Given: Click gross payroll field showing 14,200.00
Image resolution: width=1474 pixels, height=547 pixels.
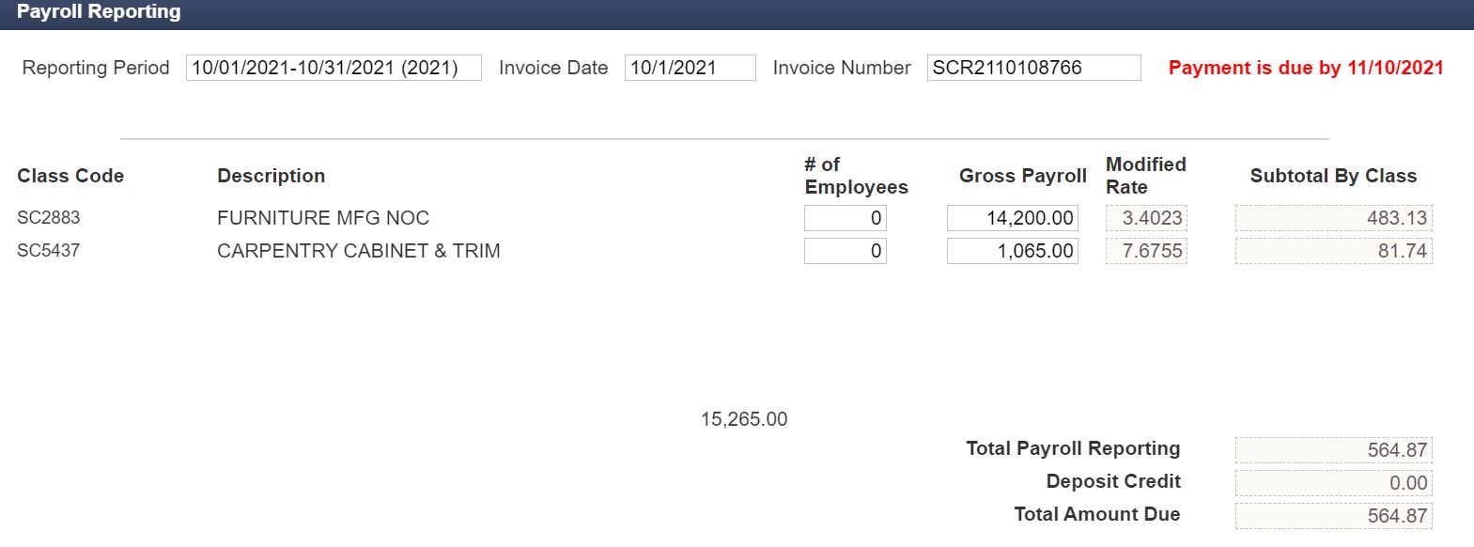Looking at the screenshot, I should pyautogui.click(x=1013, y=218).
